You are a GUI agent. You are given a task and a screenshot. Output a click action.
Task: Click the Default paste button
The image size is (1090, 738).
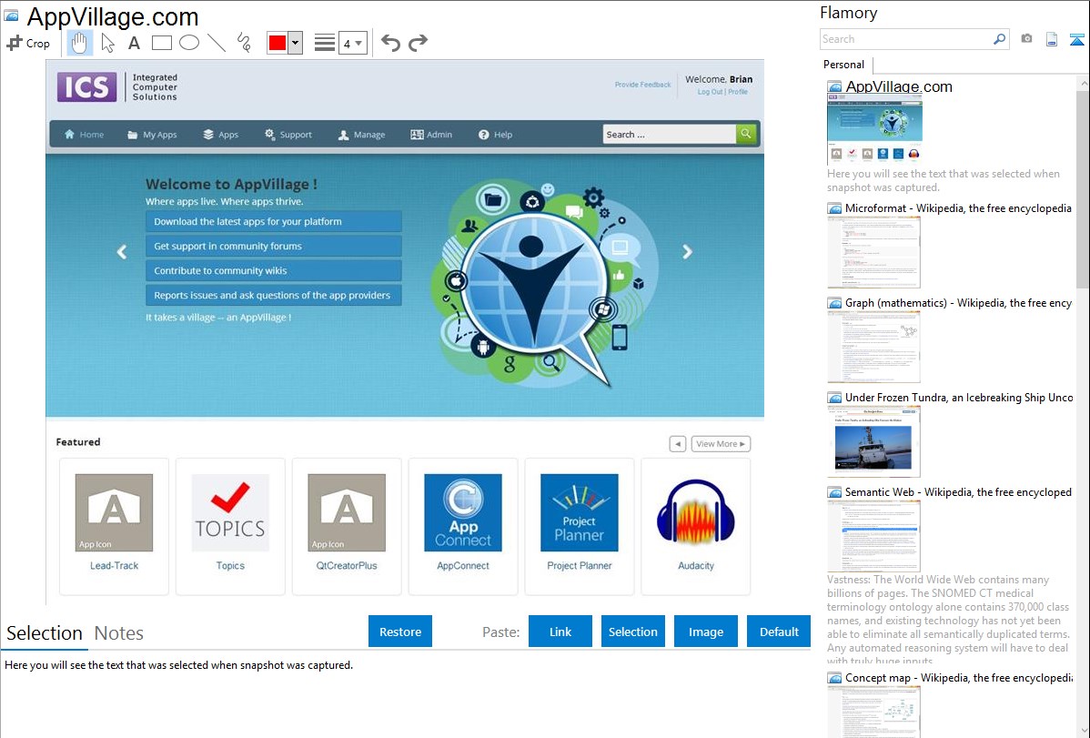point(779,632)
